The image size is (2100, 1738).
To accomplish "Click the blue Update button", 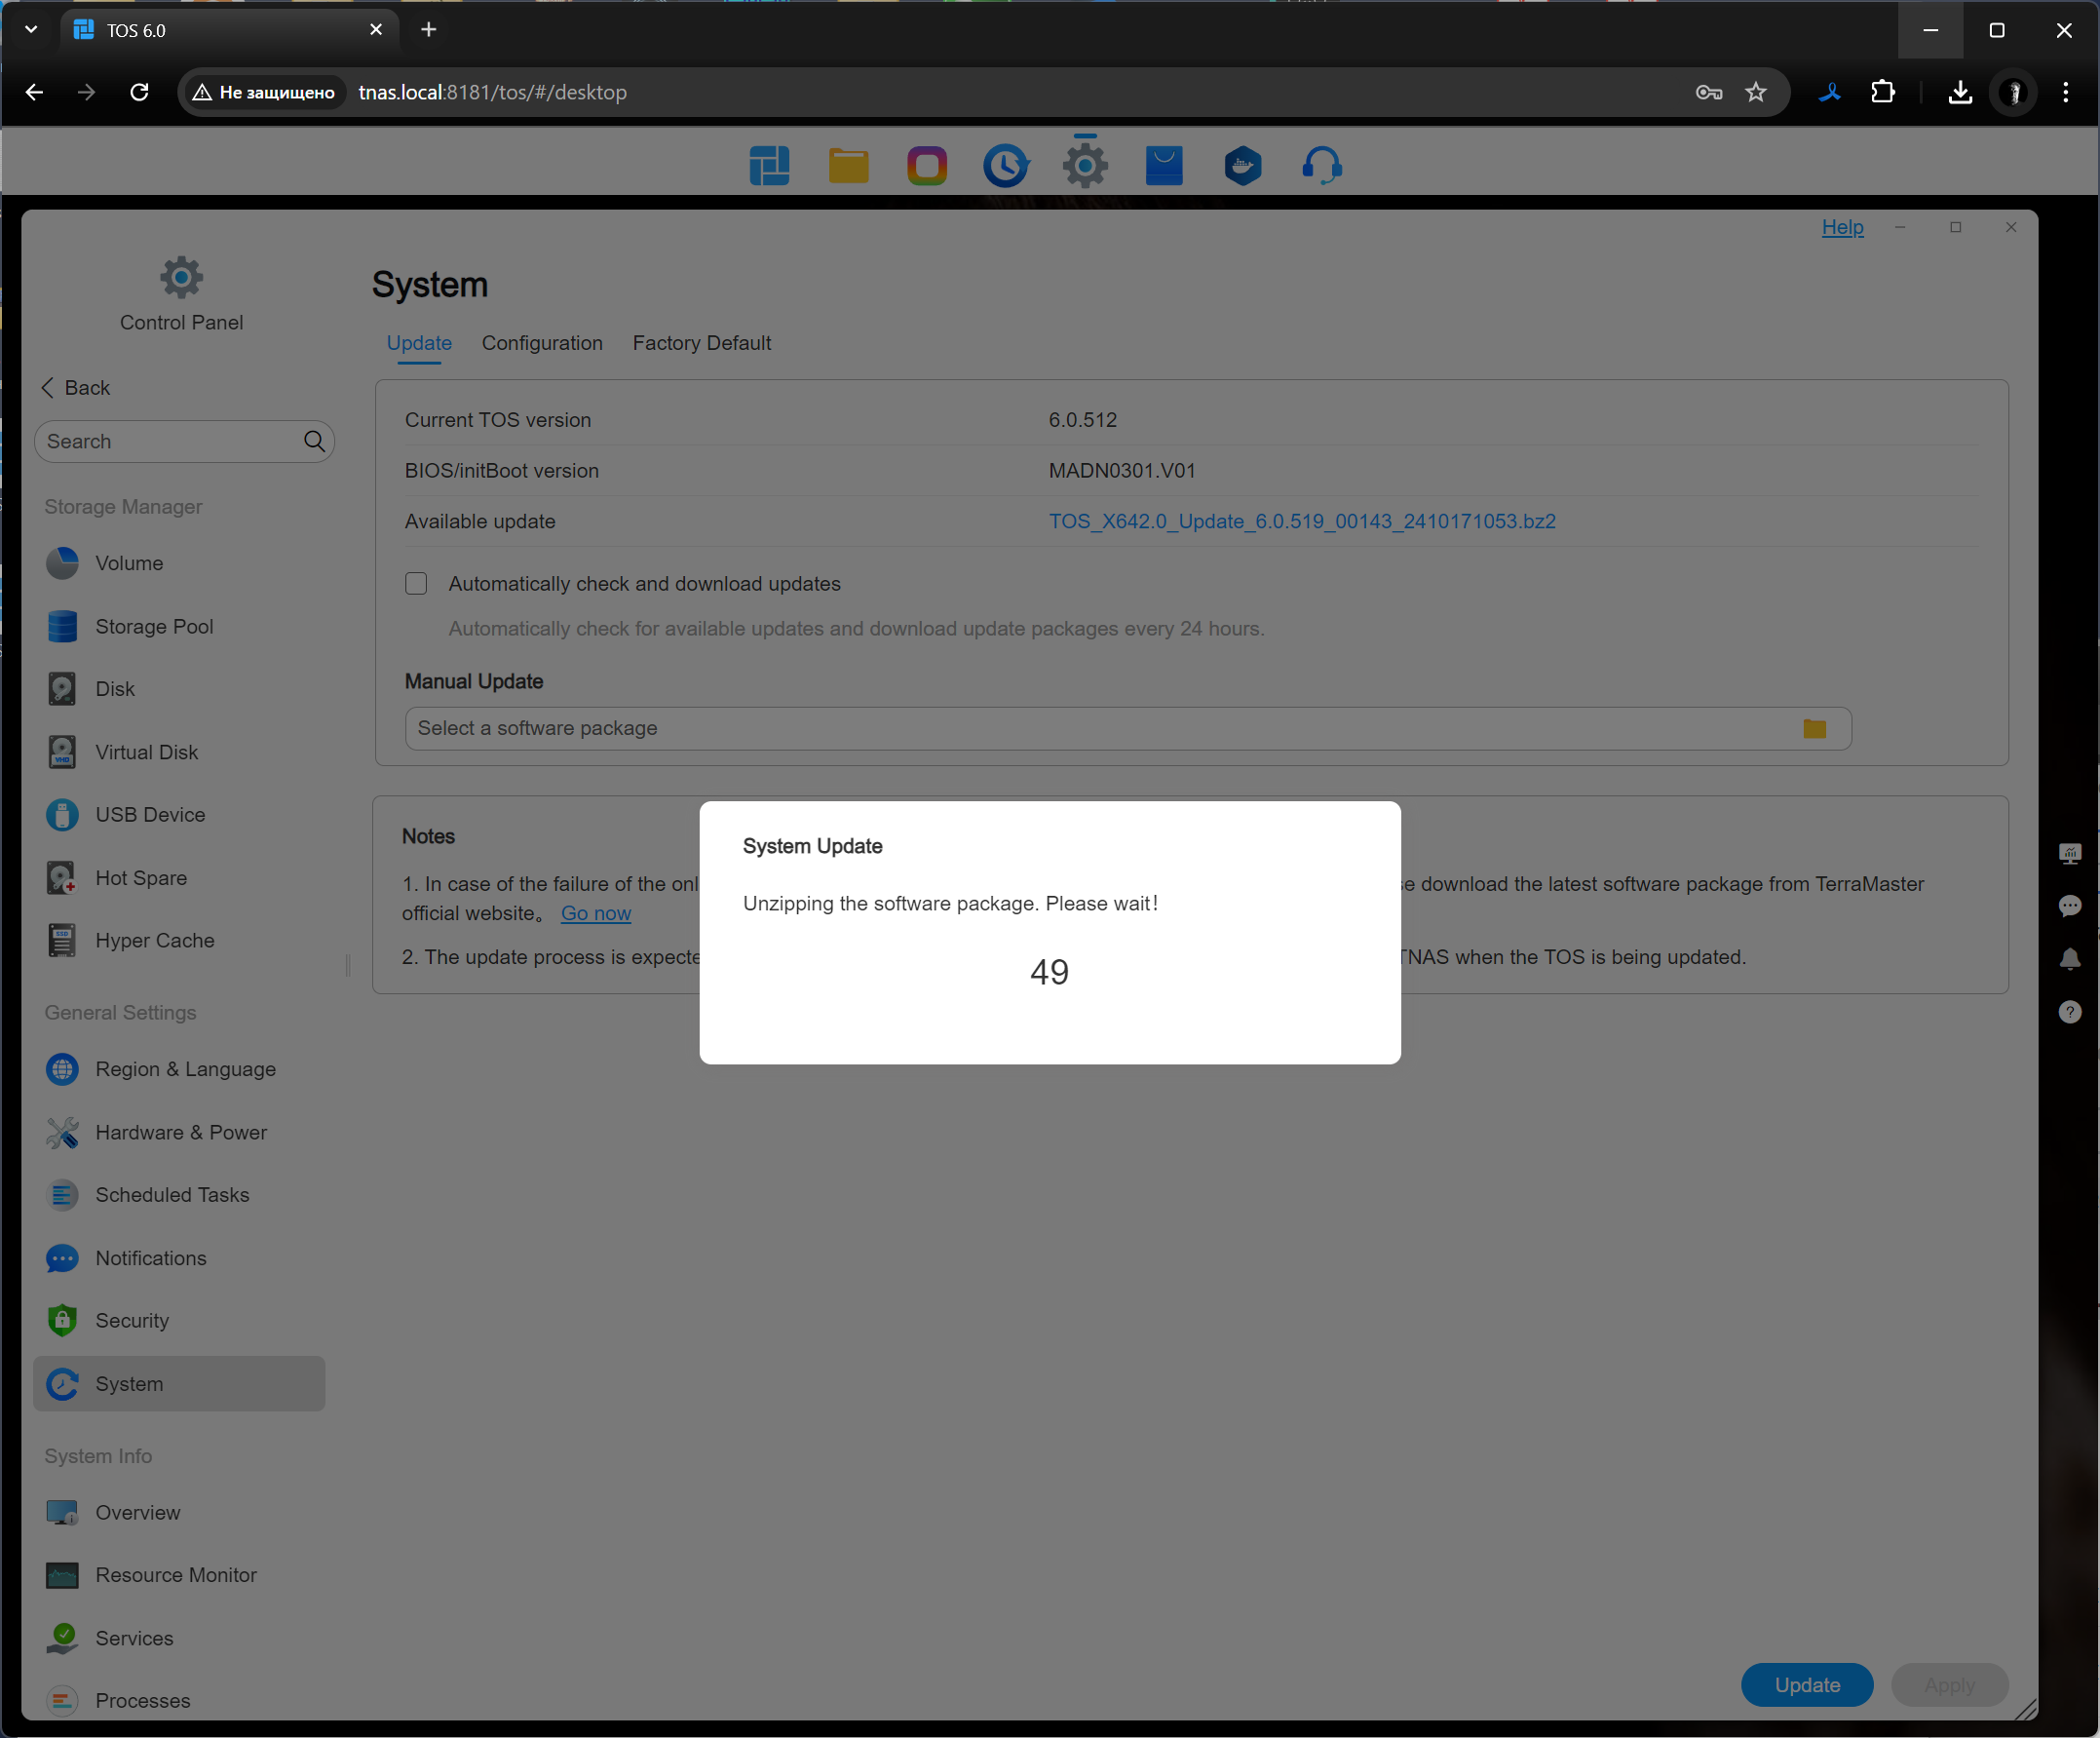I will click(x=1806, y=1685).
